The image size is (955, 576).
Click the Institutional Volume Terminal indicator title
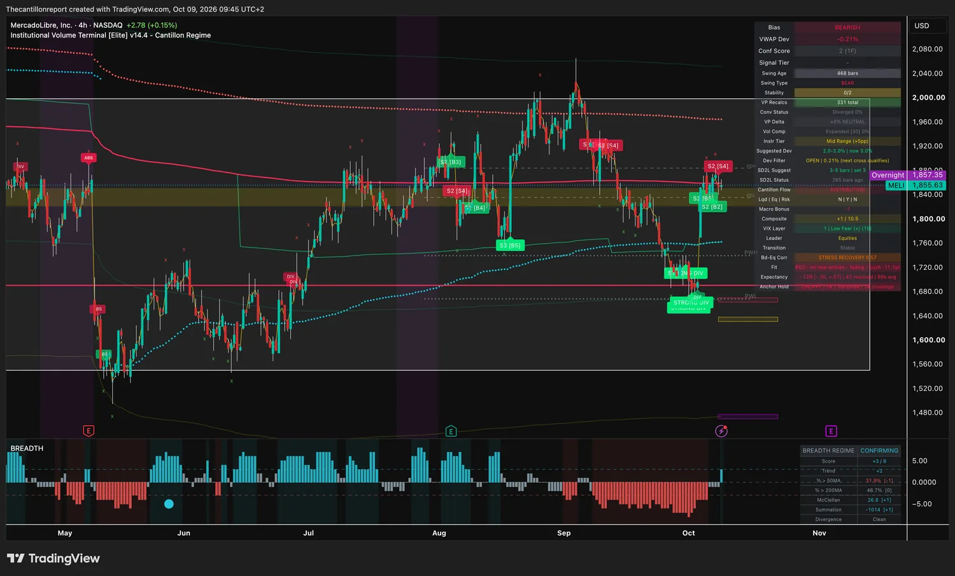(x=111, y=35)
